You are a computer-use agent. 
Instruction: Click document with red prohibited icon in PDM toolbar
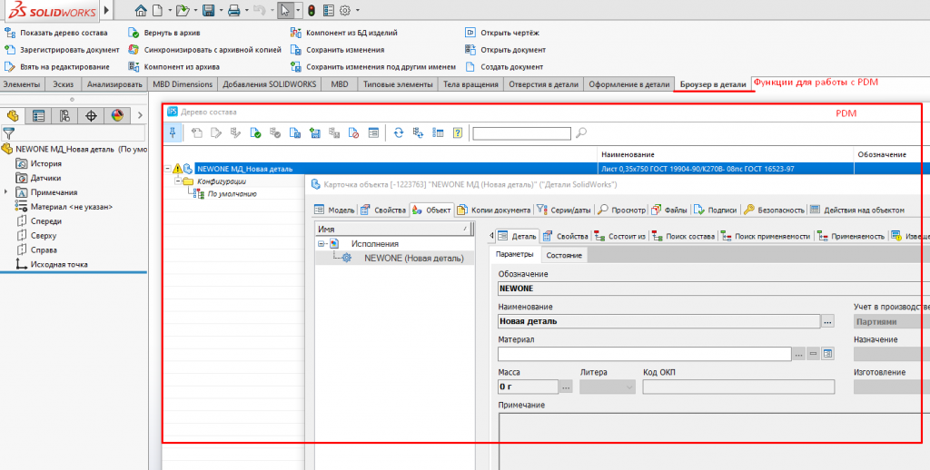tap(353, 133)
